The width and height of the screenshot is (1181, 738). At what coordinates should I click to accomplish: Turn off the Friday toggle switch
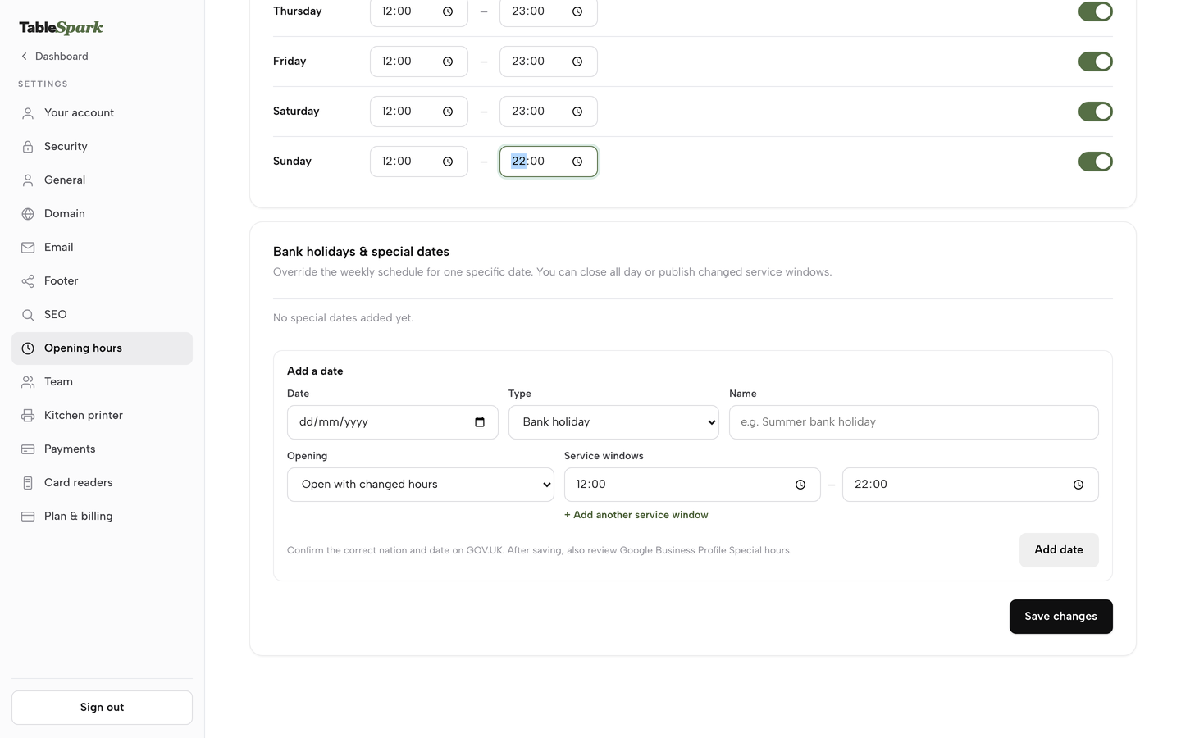click(1096, 61)
